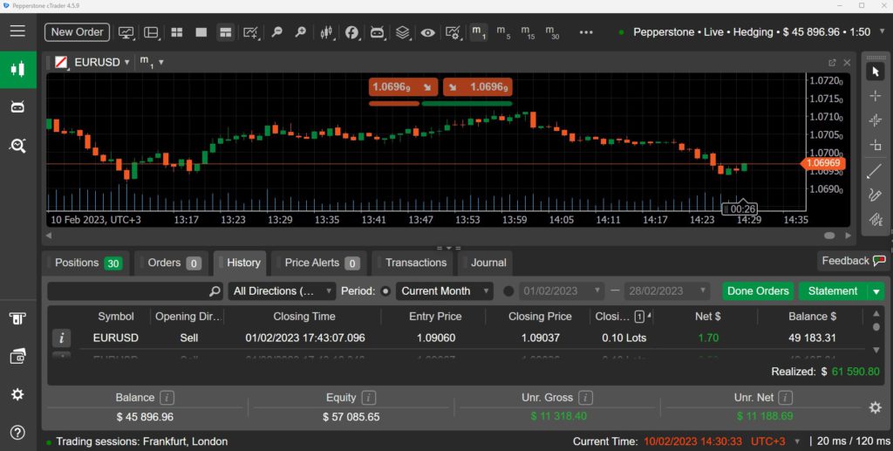Screen dimensions: 893x451
Task: Switch chart to m1 timeframe
Action: [479, 32]
